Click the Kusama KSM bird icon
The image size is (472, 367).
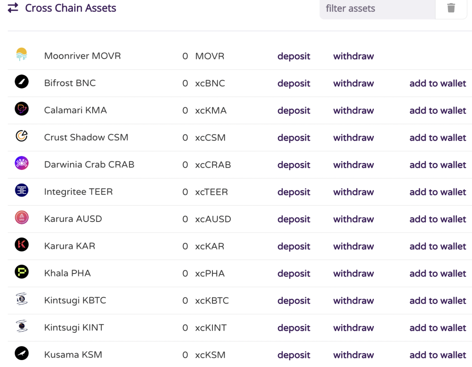(x=21, y=353)
